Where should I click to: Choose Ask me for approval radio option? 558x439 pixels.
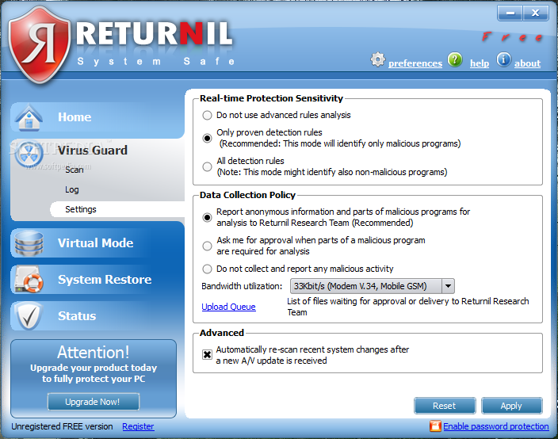(x=207, y=246)
